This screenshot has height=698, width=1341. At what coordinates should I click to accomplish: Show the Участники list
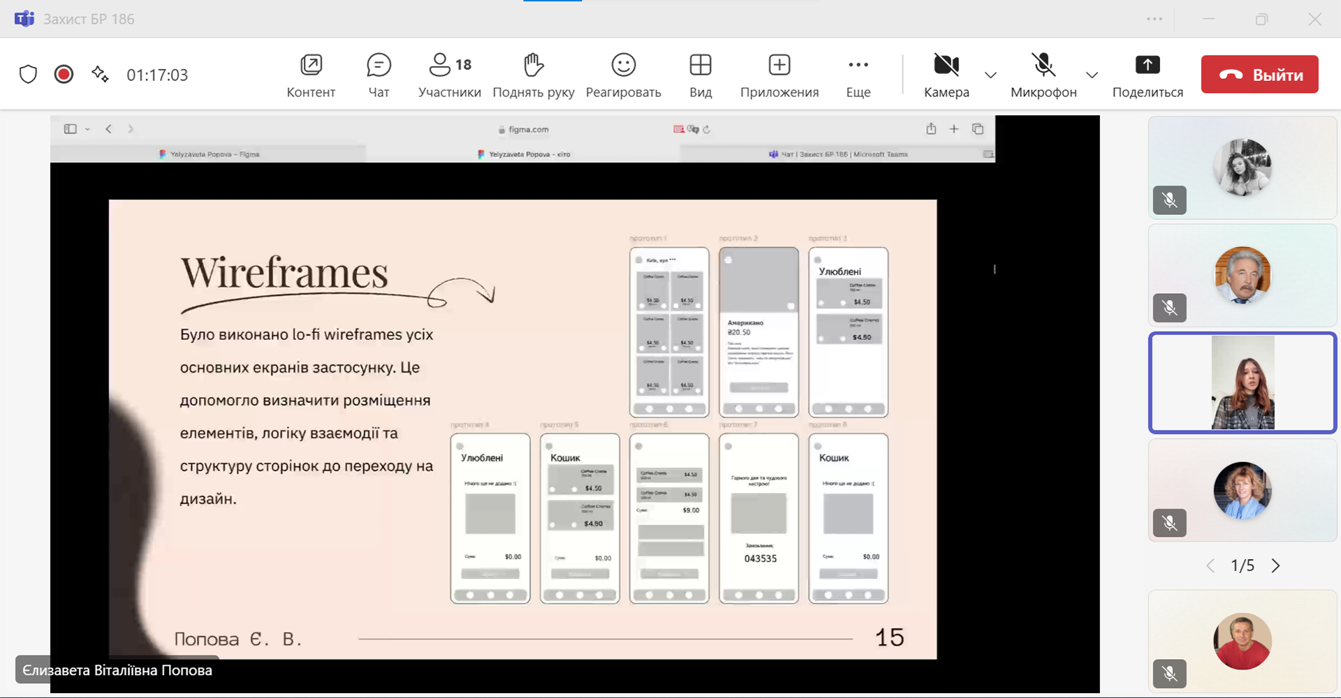pyautogui.click(x=449, y=75)
